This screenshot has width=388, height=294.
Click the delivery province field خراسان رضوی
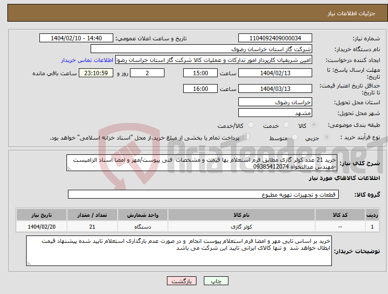pyautogui.click(x=275, y=102)
